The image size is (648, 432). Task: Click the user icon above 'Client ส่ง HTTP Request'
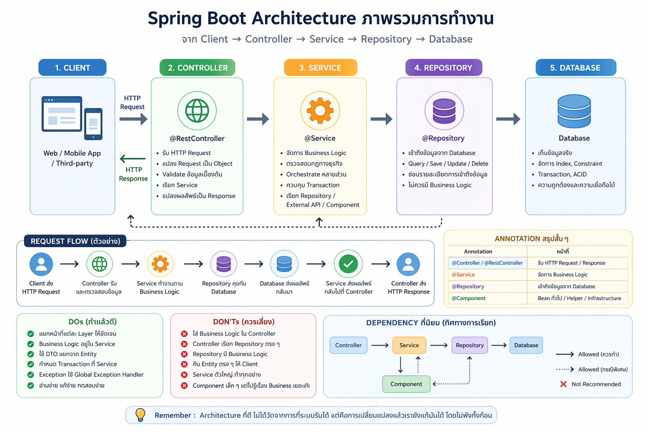41,264
